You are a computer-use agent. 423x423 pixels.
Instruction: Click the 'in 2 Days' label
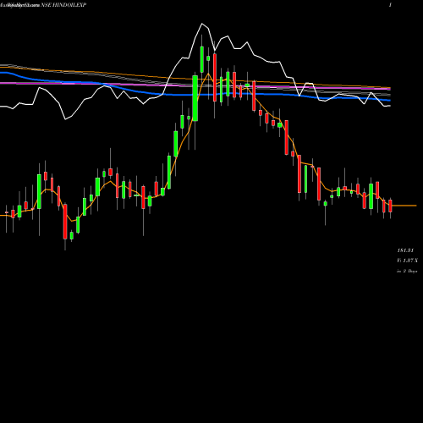point(407,271)
